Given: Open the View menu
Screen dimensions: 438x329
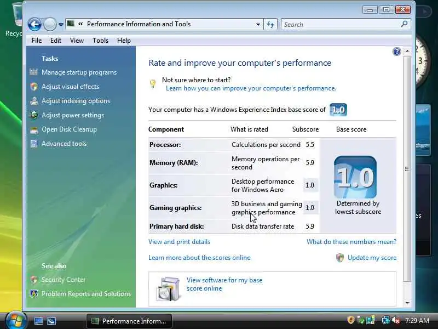Looking at the screenshot, I should (x=77, y=41).
